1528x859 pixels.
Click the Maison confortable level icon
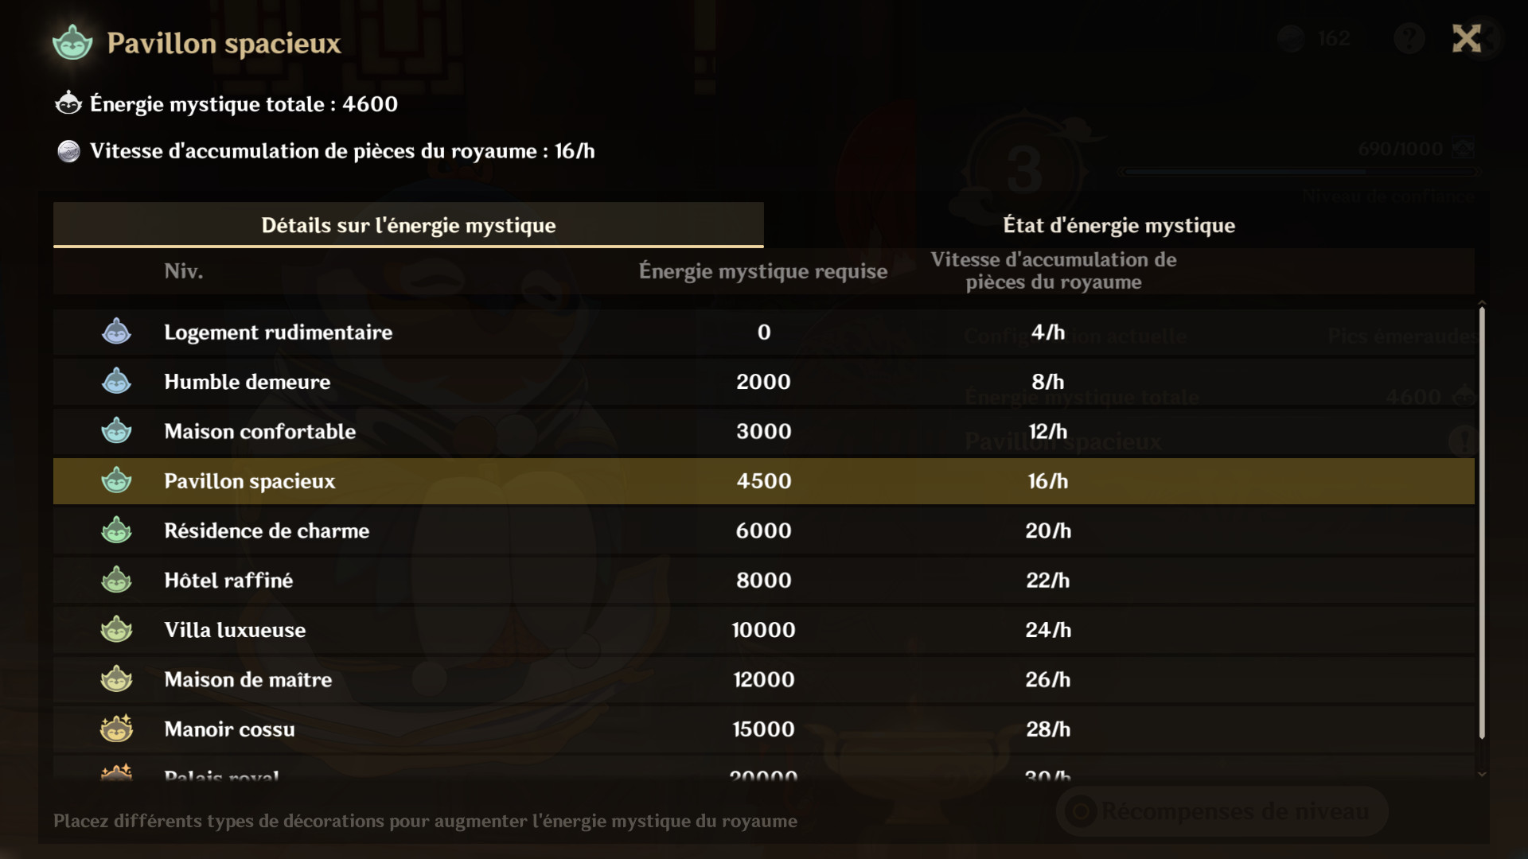coord(116,431)
